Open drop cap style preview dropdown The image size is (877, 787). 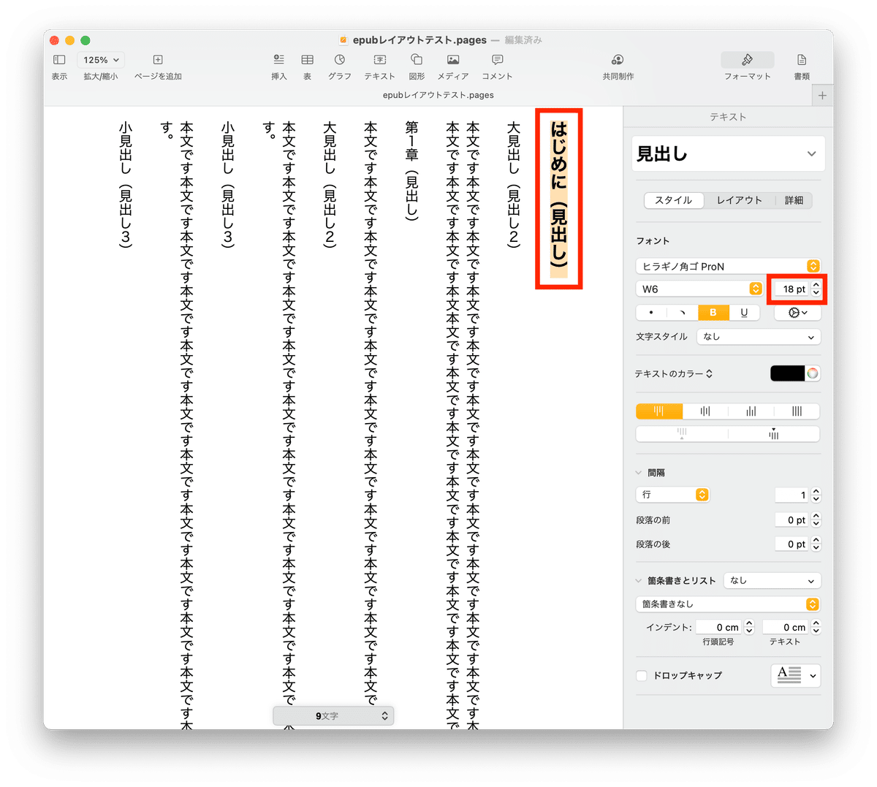(796, 675)
